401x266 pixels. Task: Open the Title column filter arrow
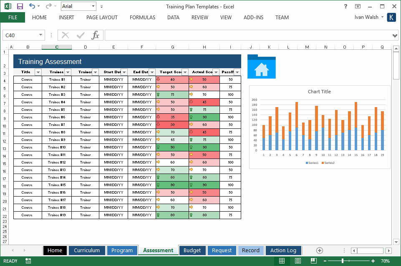click(38, 72)
